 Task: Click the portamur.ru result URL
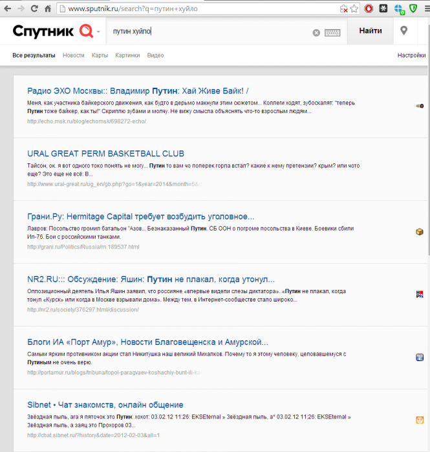[114, 373]
